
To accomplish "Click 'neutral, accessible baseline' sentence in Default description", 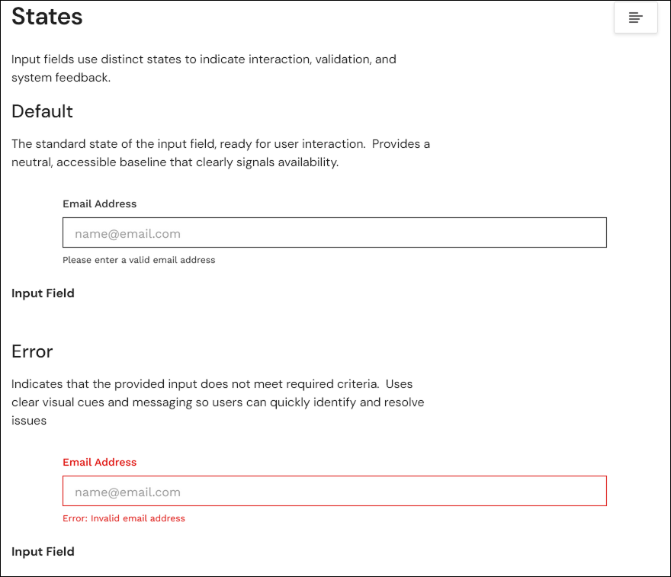I will [175, 162].
